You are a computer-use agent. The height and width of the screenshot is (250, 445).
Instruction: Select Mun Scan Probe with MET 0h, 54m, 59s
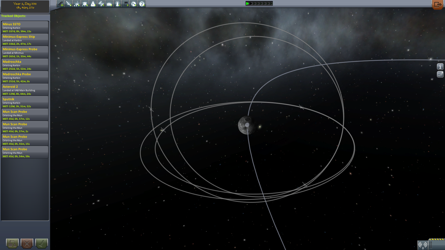(25, 152)
